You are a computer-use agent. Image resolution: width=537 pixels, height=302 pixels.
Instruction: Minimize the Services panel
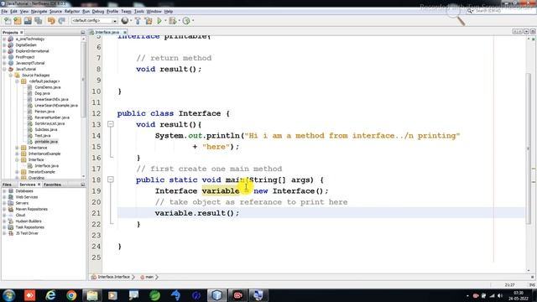(x=82, y=185)
